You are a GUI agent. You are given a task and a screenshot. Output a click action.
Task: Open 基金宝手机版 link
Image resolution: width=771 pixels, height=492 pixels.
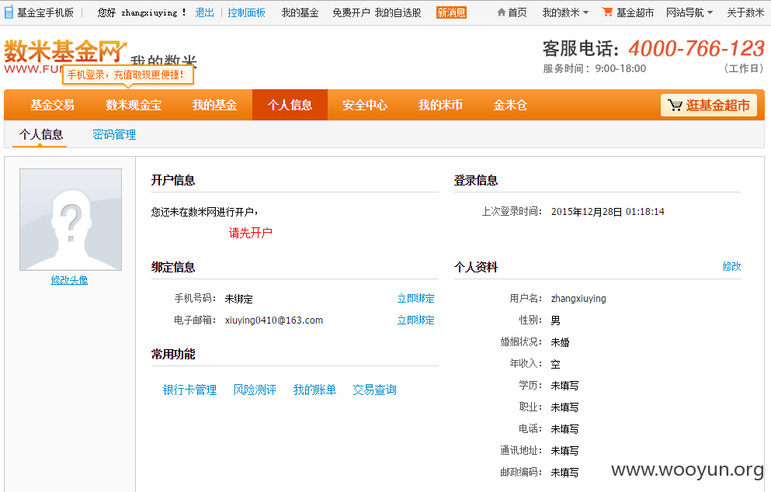coord(45,12)
